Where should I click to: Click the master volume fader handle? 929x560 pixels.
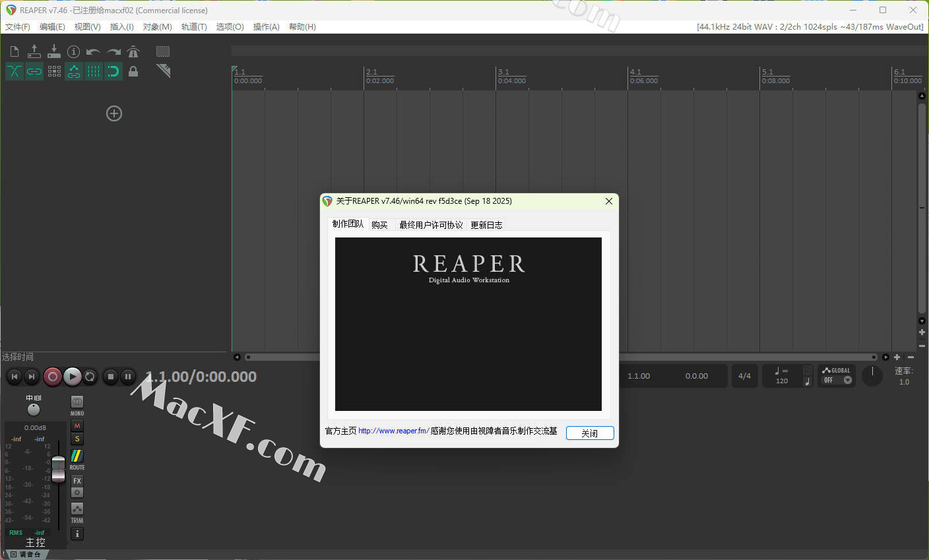click(x=59, y=468)
